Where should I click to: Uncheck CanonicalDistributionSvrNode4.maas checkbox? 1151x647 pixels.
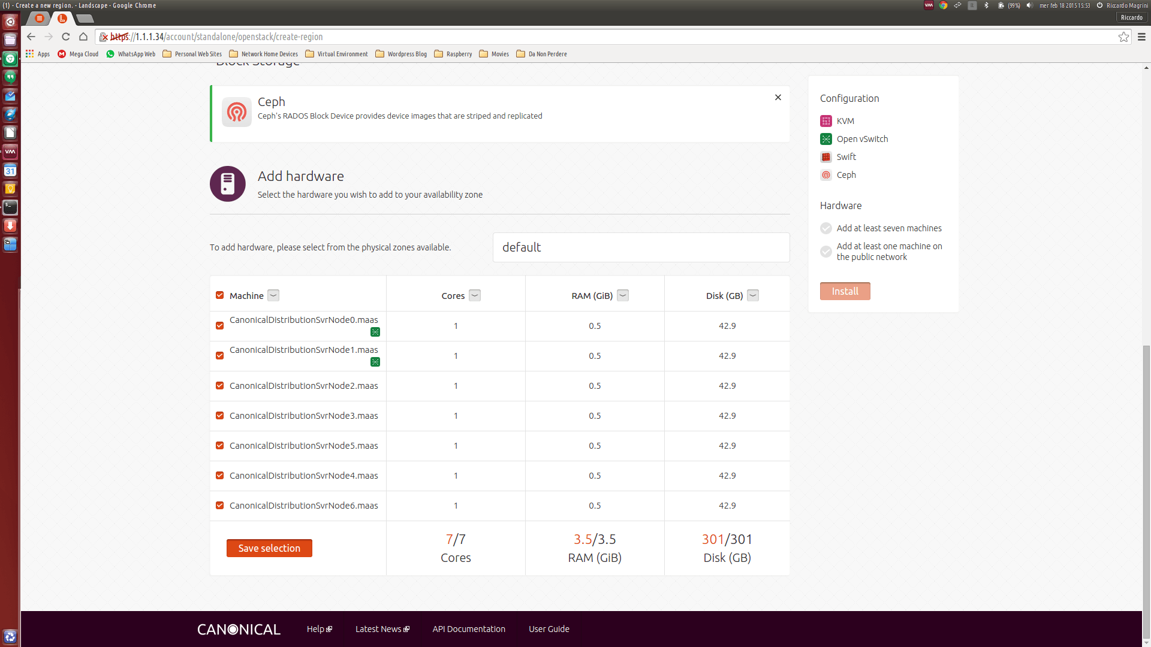click(220, 476)
